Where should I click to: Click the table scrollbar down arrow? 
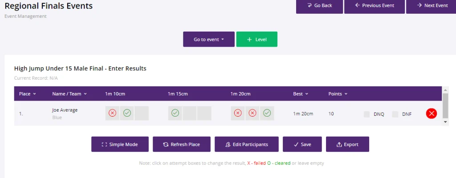pos(445,122)
